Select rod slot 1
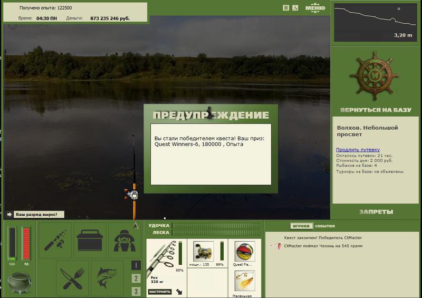Viewport: 422px width, 298px height. click(136, 266)
